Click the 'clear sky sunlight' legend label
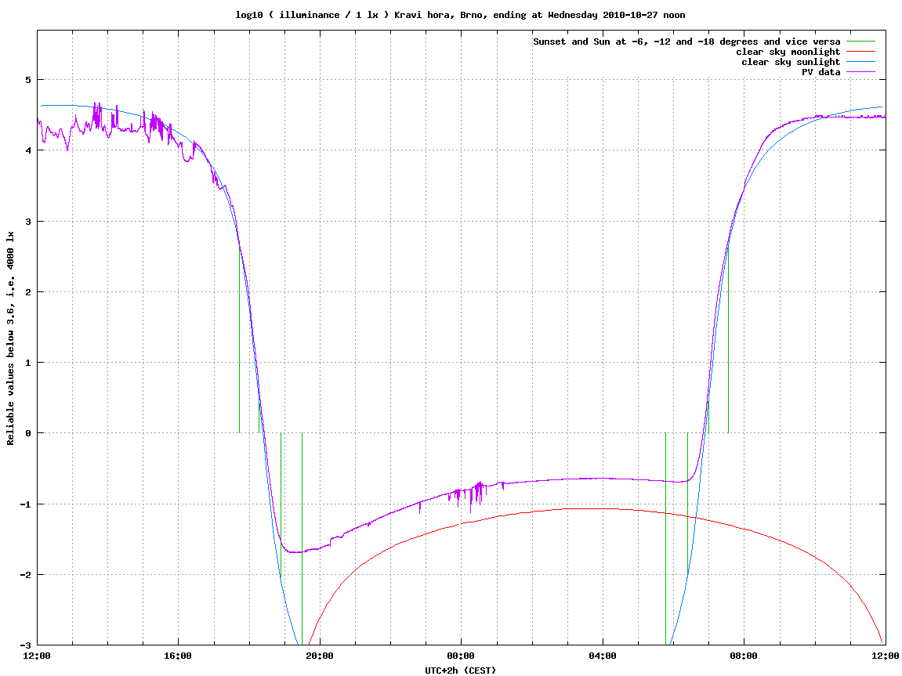 (x=791, y=62)
